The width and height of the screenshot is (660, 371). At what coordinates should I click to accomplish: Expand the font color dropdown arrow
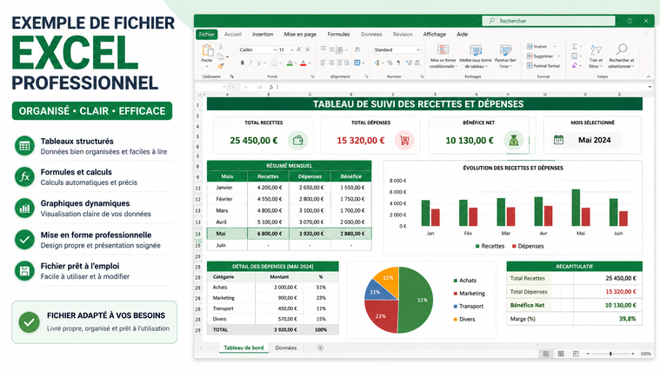[310, 63]
